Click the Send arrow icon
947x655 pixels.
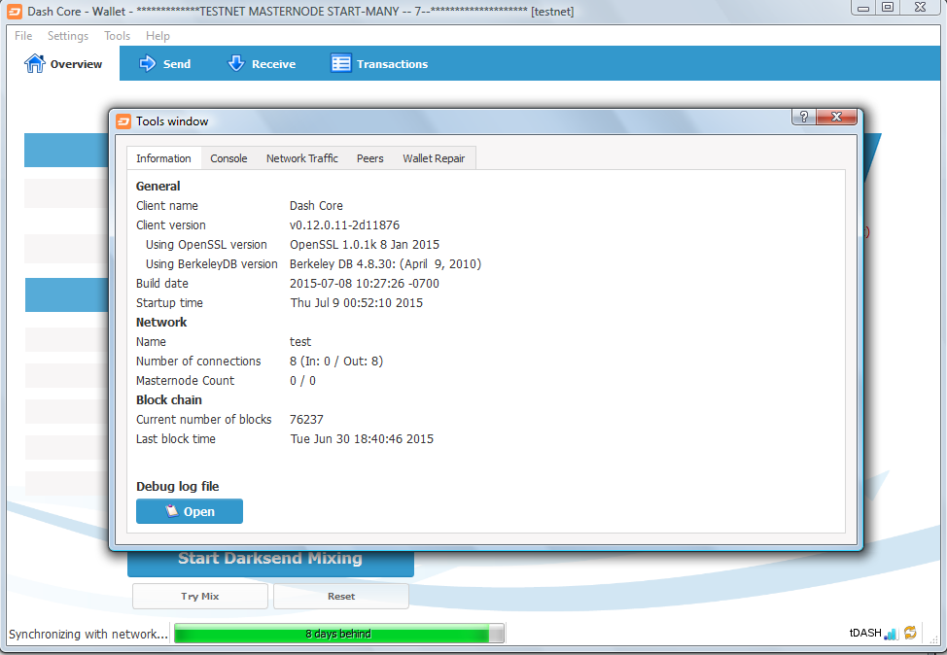(x=148, y=63)
